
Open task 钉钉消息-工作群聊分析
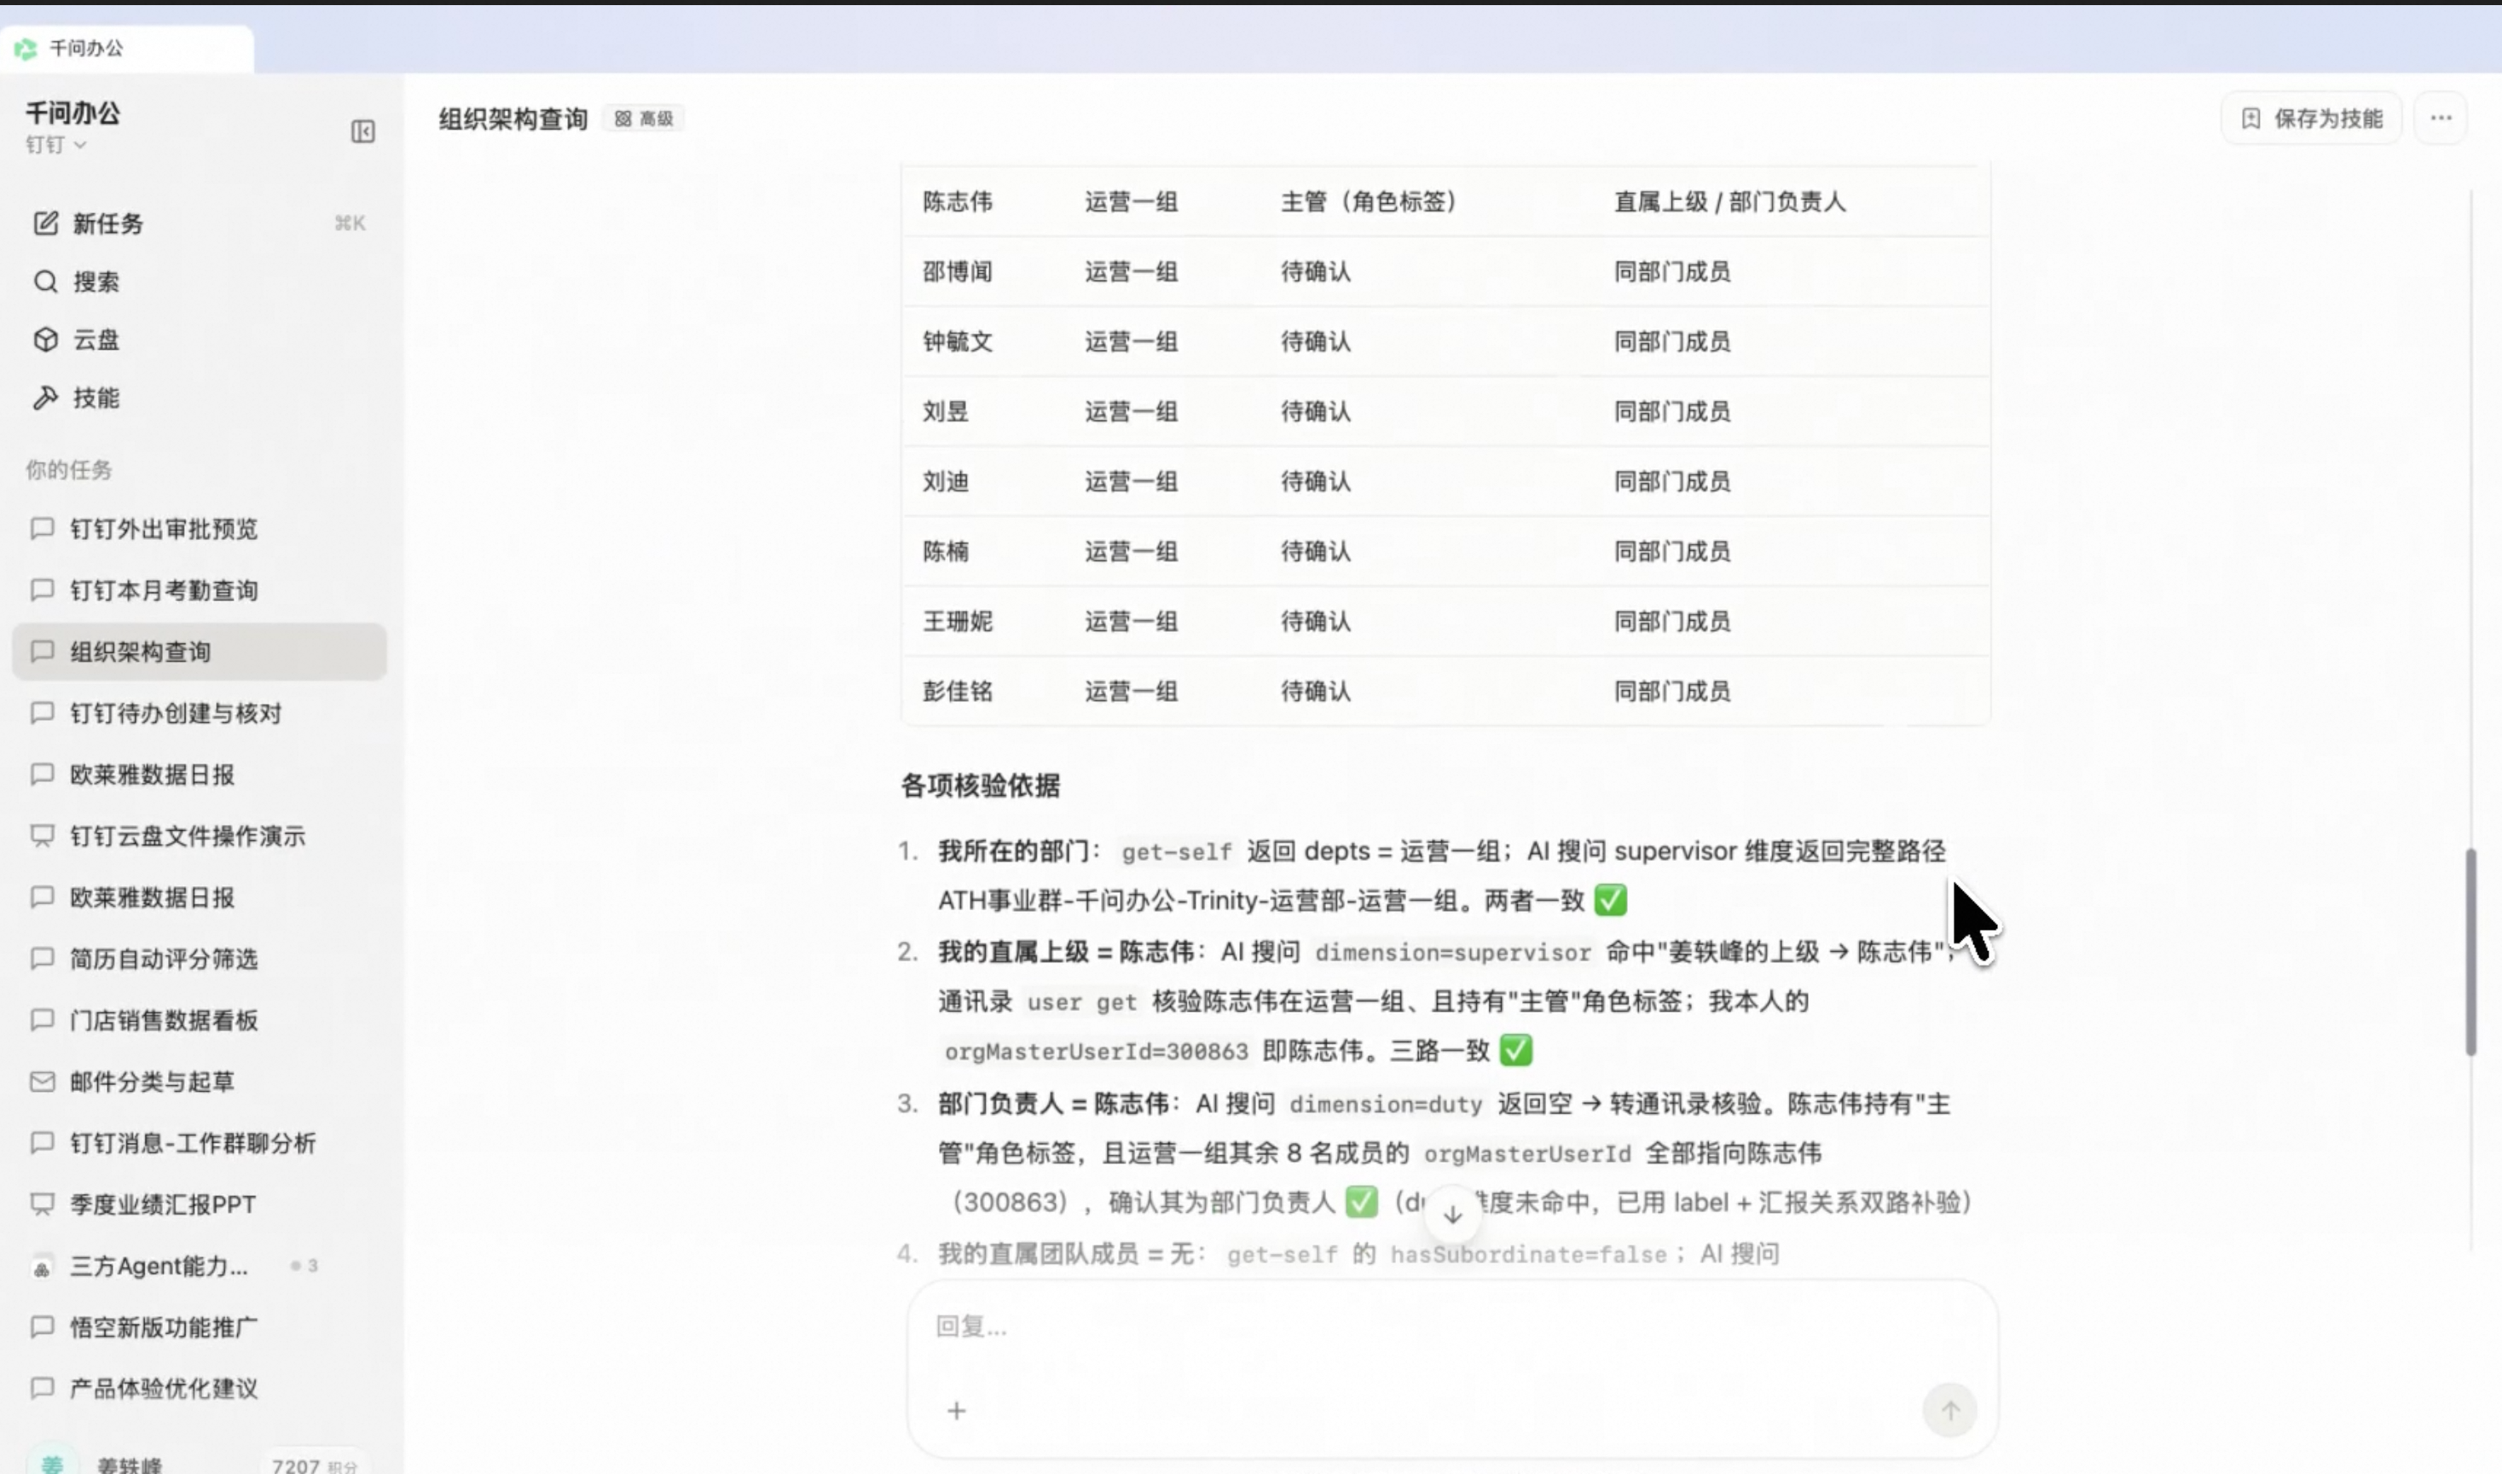[x=199, y=1143]
